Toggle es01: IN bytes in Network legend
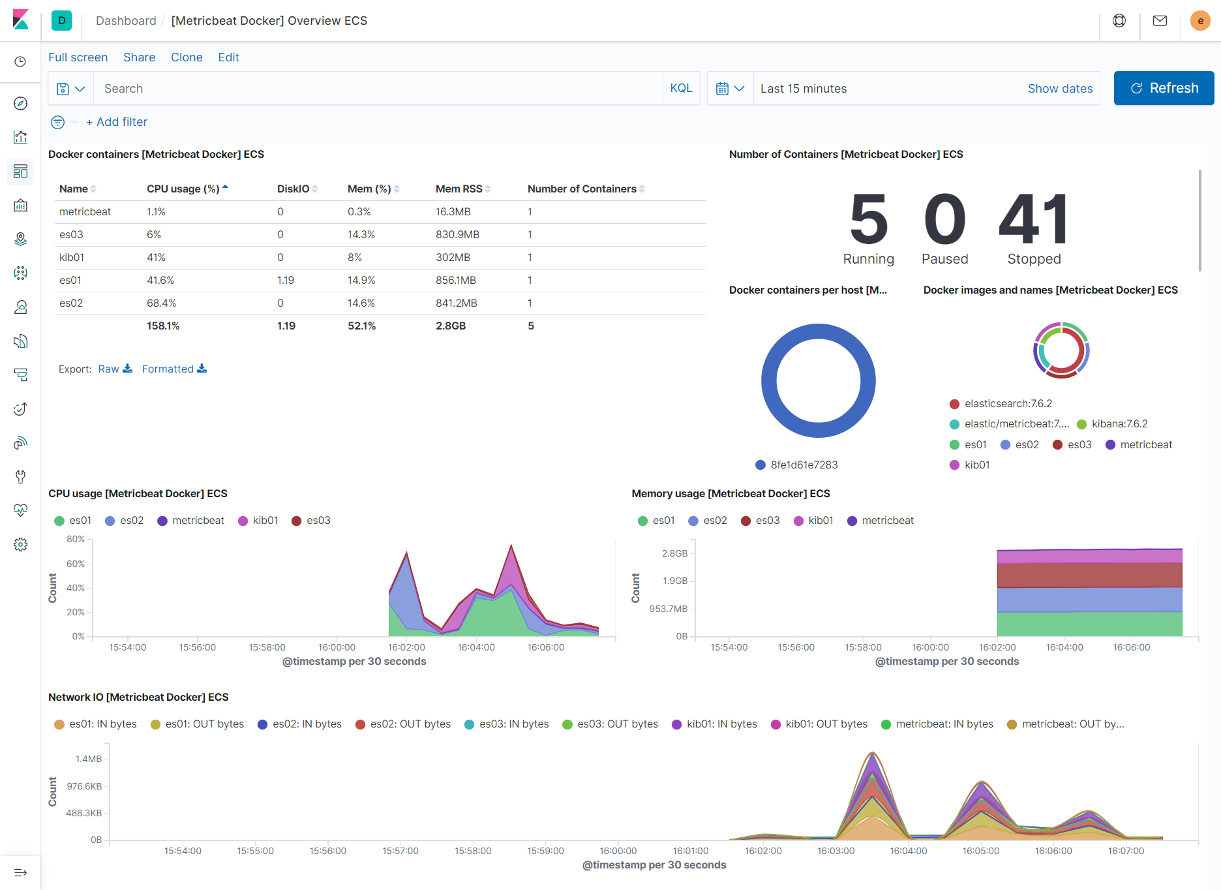Viewport: 1221px width, 890px height. pos(96,724)
